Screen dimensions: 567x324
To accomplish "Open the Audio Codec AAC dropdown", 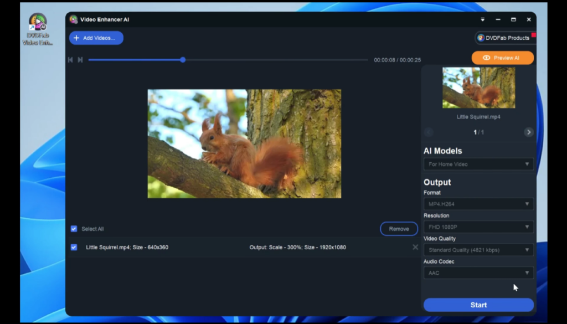I will 478,272.
